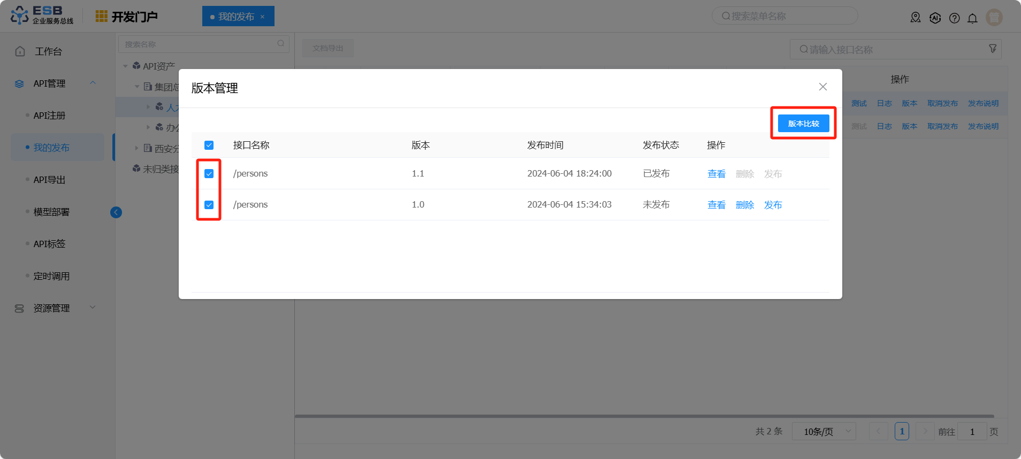The width and height of the screenshot is (1021, 459).
Task: Click the medal icon in top bar
Action: click(x=916, y=18)
